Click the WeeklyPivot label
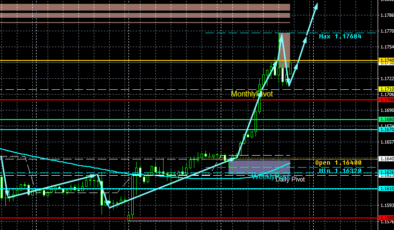Screen dimensions: 394x230 click(x=271, y=177)
